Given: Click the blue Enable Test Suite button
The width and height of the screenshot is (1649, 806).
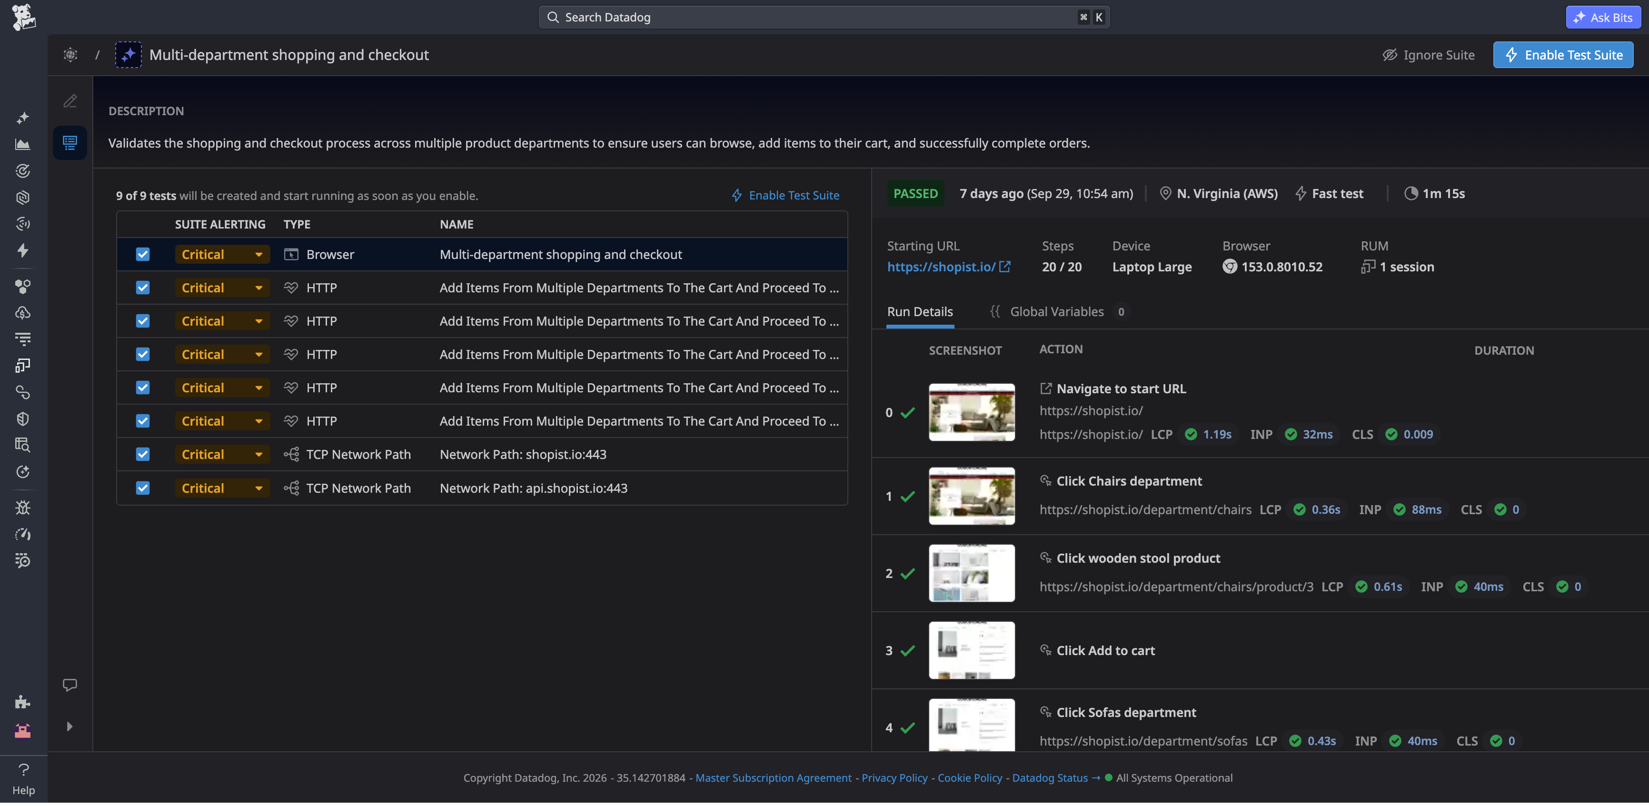Looking at the screenshot, I should click(1564, 55).
